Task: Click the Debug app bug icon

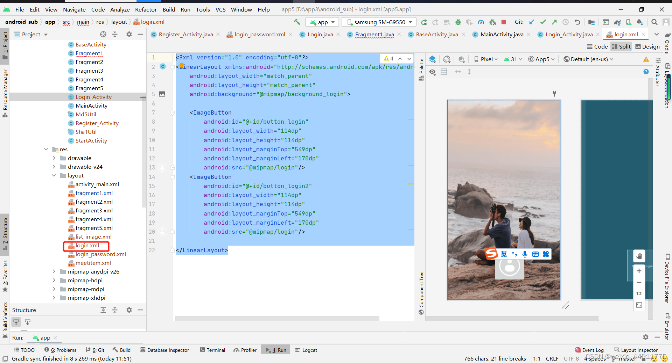Action: (458, 22)
